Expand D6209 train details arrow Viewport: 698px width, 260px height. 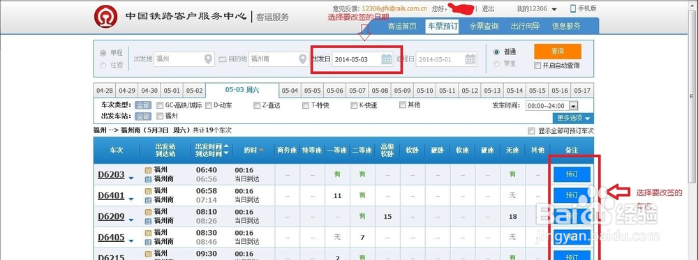(x=131, y=220)
